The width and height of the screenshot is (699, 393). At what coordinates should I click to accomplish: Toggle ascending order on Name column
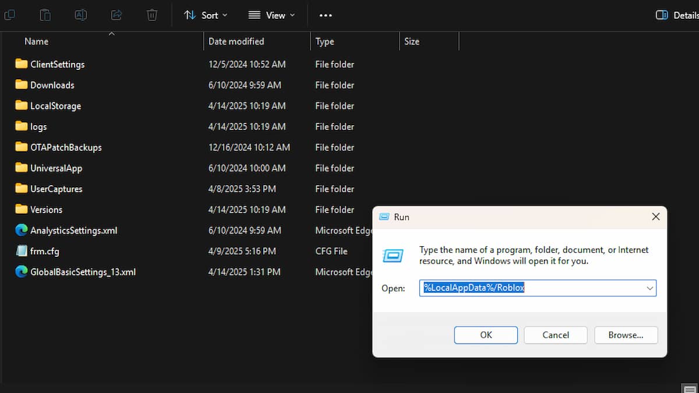(x=111, y=34)
